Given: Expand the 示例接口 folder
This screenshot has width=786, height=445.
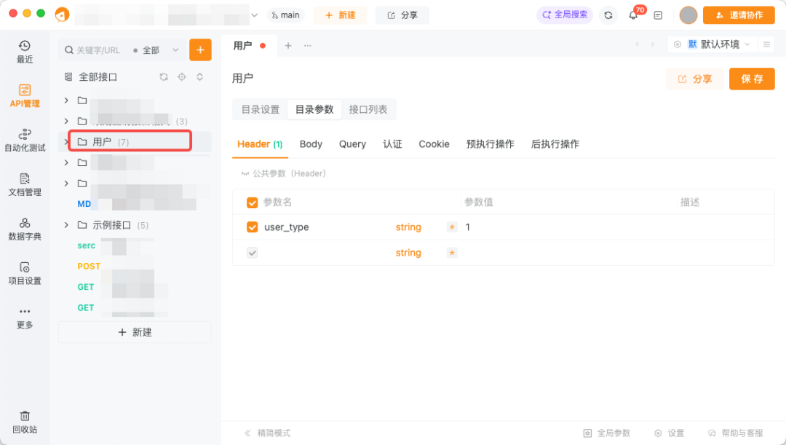Looking at the screenshot, I should point(66,225).
